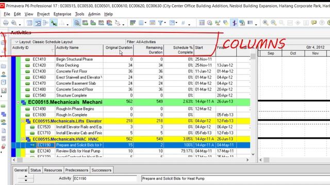Click the Activity Name column header
This screenshot has width=330, height=185.
tap(79, 50)
